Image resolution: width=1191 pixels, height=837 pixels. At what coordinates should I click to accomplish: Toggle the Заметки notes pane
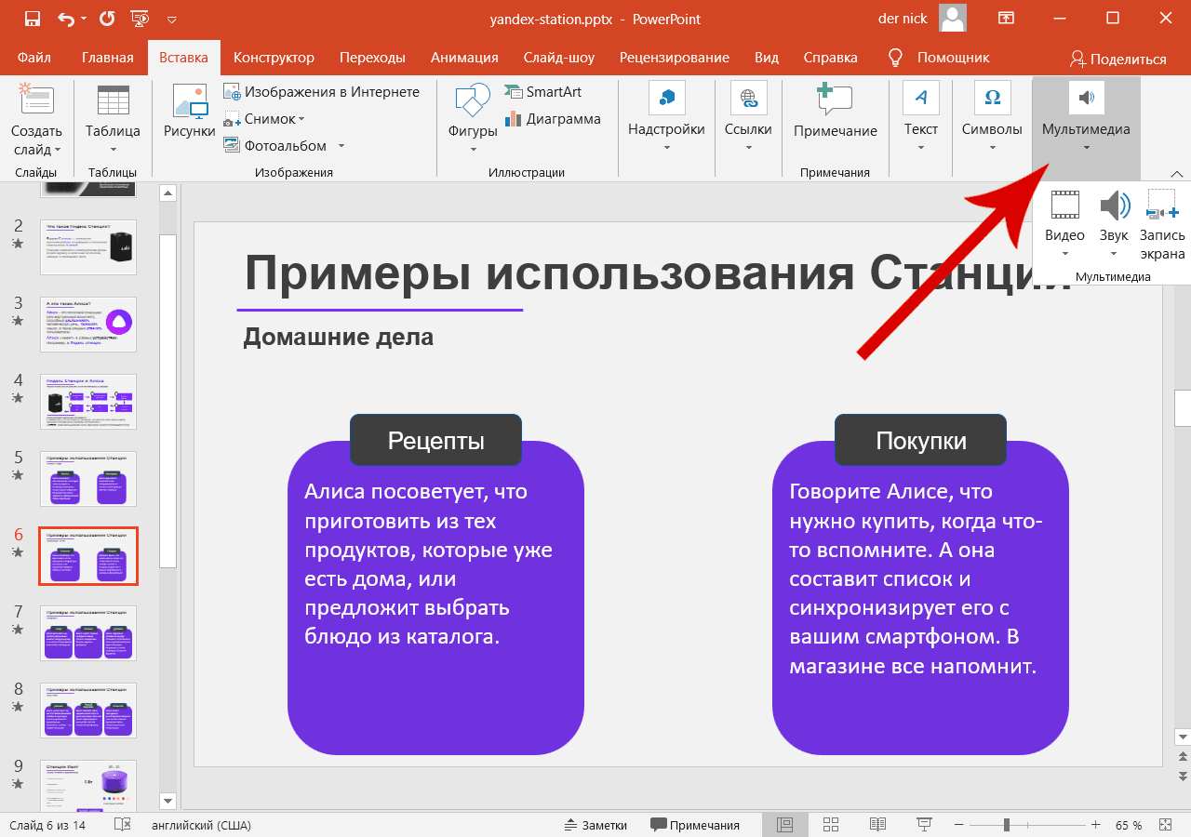tap(595, 825)
